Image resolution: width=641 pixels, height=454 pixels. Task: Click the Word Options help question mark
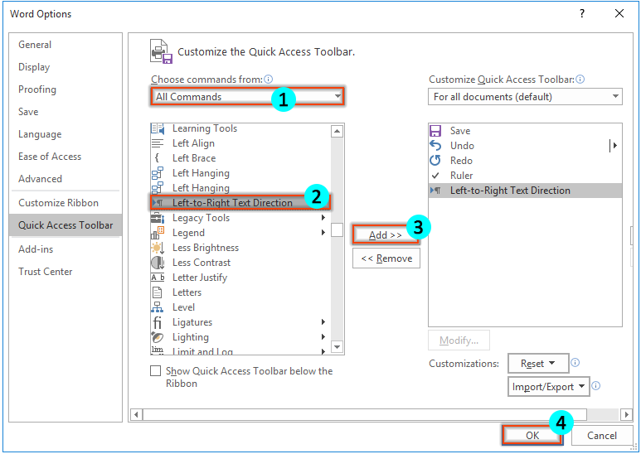(x=582, y=14)
